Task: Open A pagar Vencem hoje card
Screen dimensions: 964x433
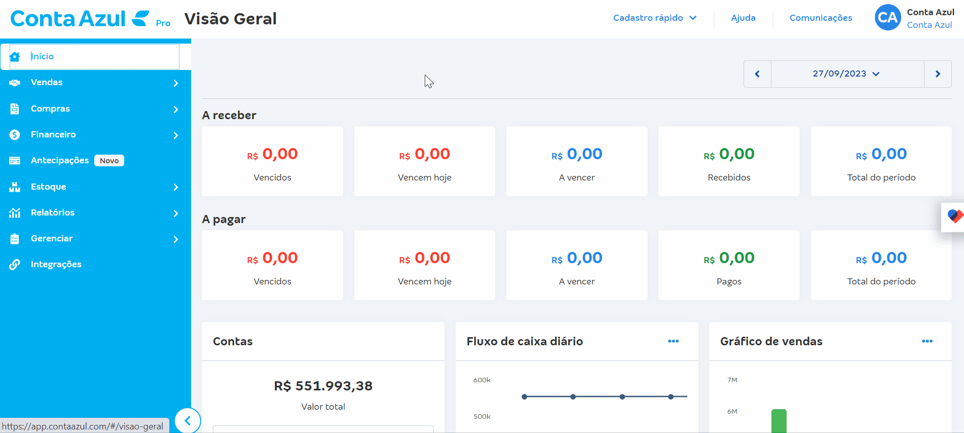Action: (x=425, y=265)
